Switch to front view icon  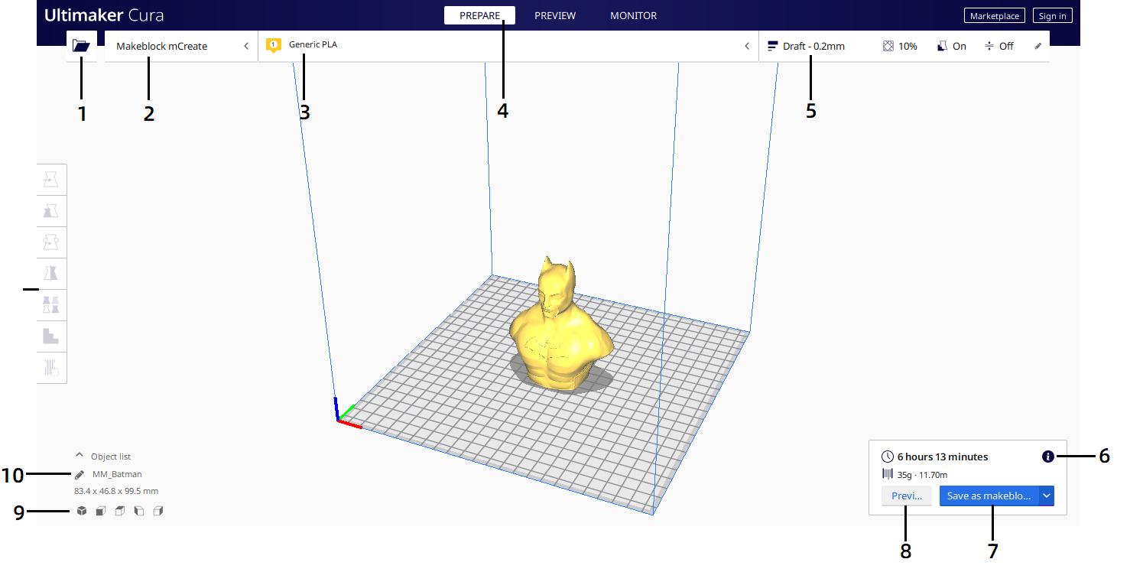click(100, 511)
